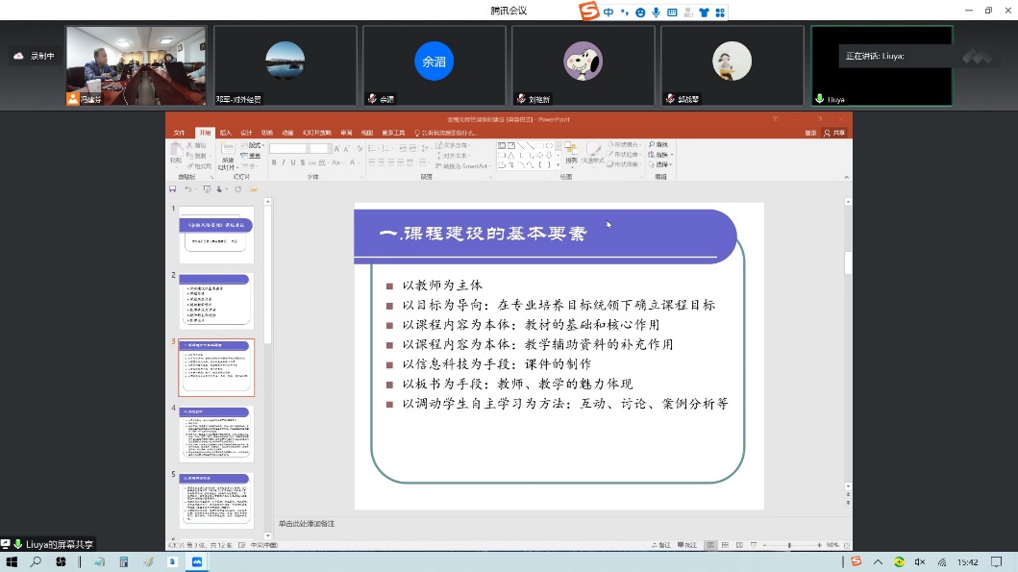
Task: Toggle the muted system volume icon
Action: tap(920, 561)
